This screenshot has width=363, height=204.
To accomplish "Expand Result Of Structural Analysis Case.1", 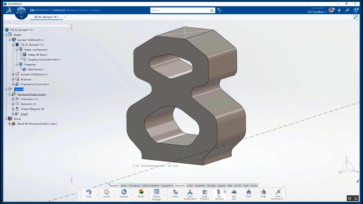I will click(10, 124).
